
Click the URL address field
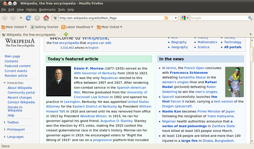111,18
